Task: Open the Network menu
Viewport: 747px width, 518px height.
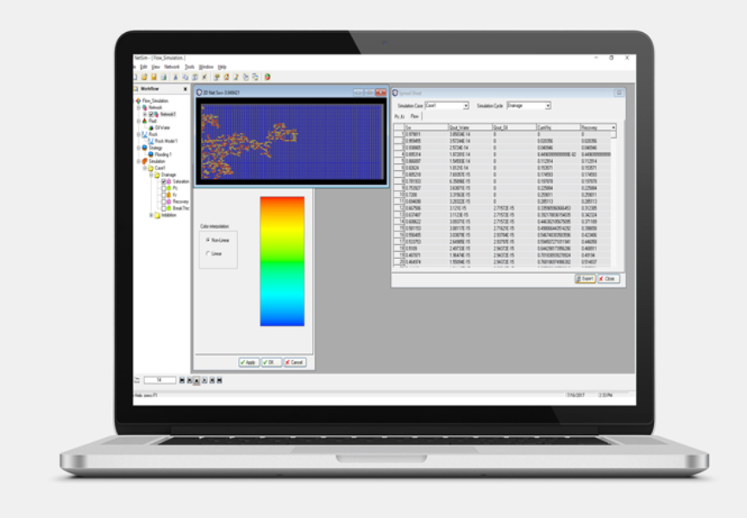Action: pos(172,66)
